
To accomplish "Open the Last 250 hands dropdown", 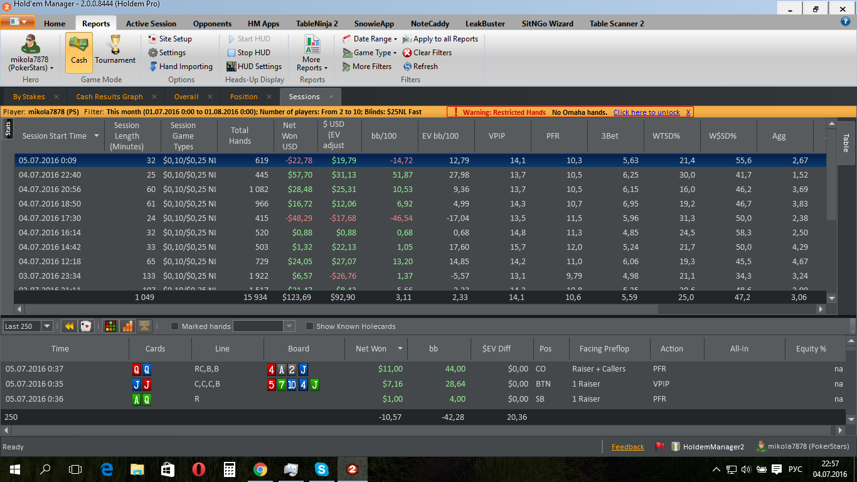I will pyautogui.click(x=46, y=326).
